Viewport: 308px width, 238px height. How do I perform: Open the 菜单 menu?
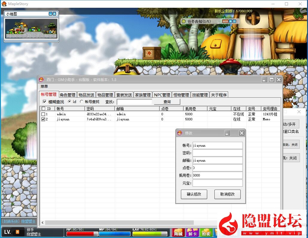pyautogui.click(x=44, y=86)
